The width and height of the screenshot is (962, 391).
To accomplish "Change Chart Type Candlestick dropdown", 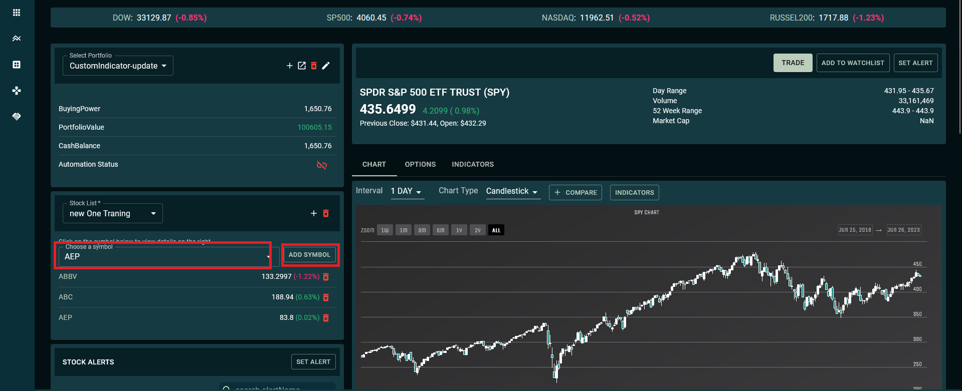I will tap(513, 191).
